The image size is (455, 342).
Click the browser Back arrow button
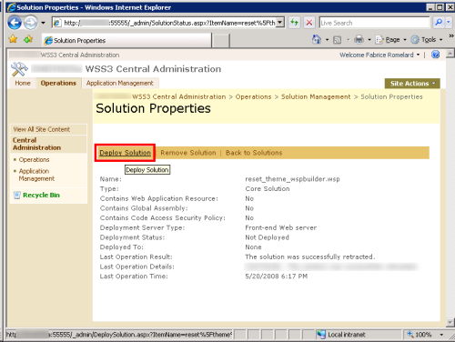[15, 23]
